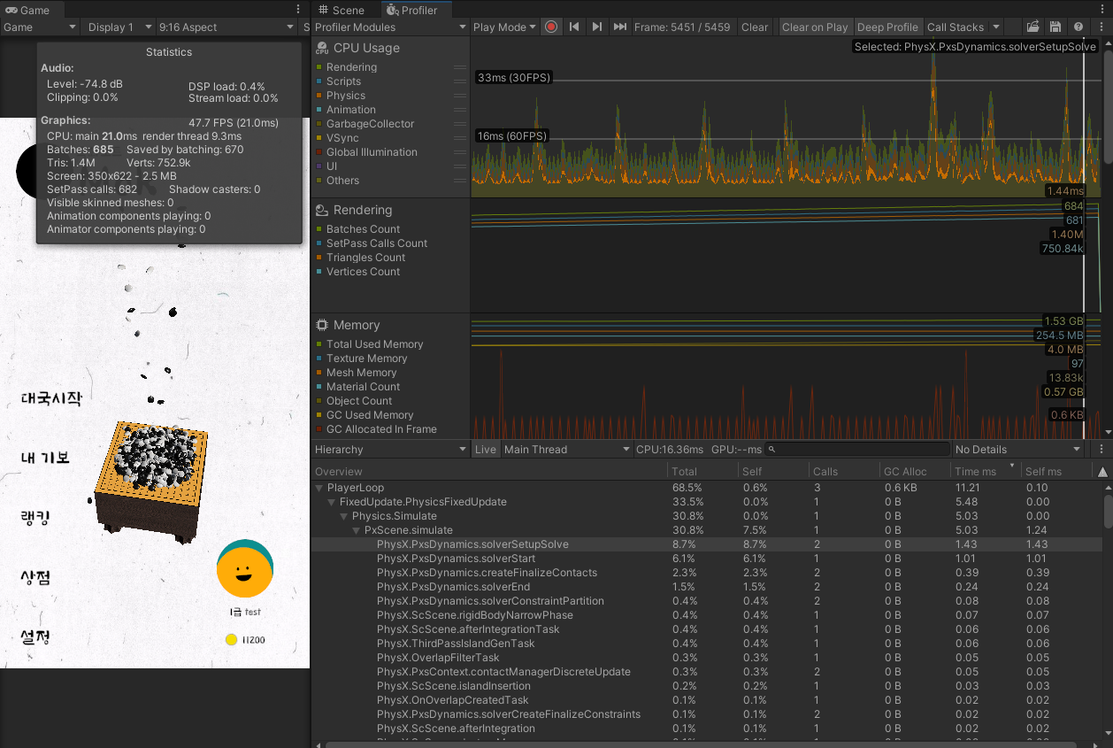This screenshot has height=748, width=1113.
Task: Click the Save profiler data icon
Action: (1055, 27)
